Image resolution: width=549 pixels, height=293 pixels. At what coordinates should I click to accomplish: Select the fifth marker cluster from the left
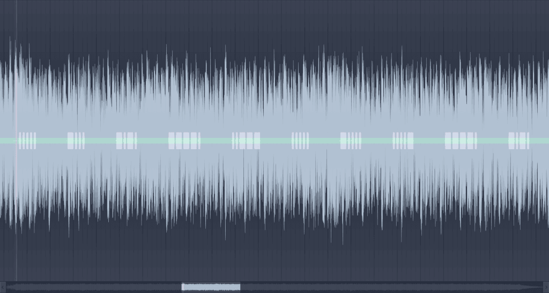[246, 141]
